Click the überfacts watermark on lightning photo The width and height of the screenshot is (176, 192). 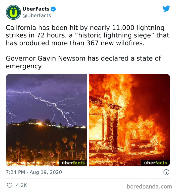73,163
